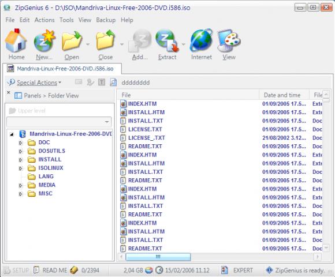Open the File menu

click(x=10, y=20)
